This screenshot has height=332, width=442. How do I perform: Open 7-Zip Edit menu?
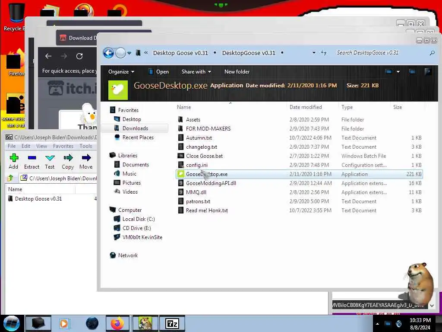pos(25,146)
